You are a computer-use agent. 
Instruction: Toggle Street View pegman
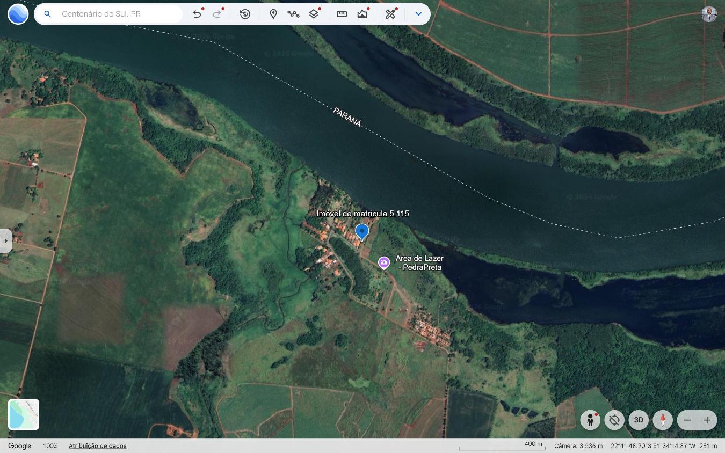click(x=590, y=420)
